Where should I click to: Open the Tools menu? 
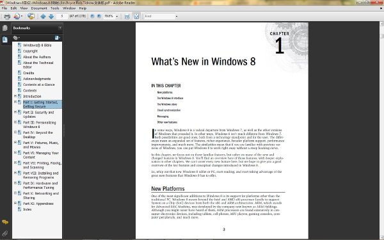point(55,8)
